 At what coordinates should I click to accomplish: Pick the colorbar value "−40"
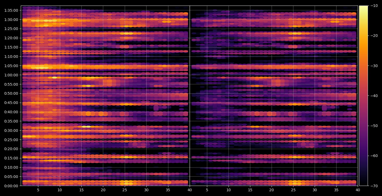(374, 96)
